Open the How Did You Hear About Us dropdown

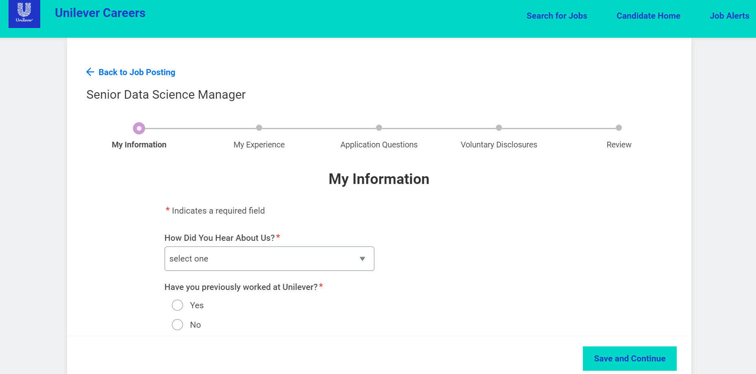[x=269, y=259]
